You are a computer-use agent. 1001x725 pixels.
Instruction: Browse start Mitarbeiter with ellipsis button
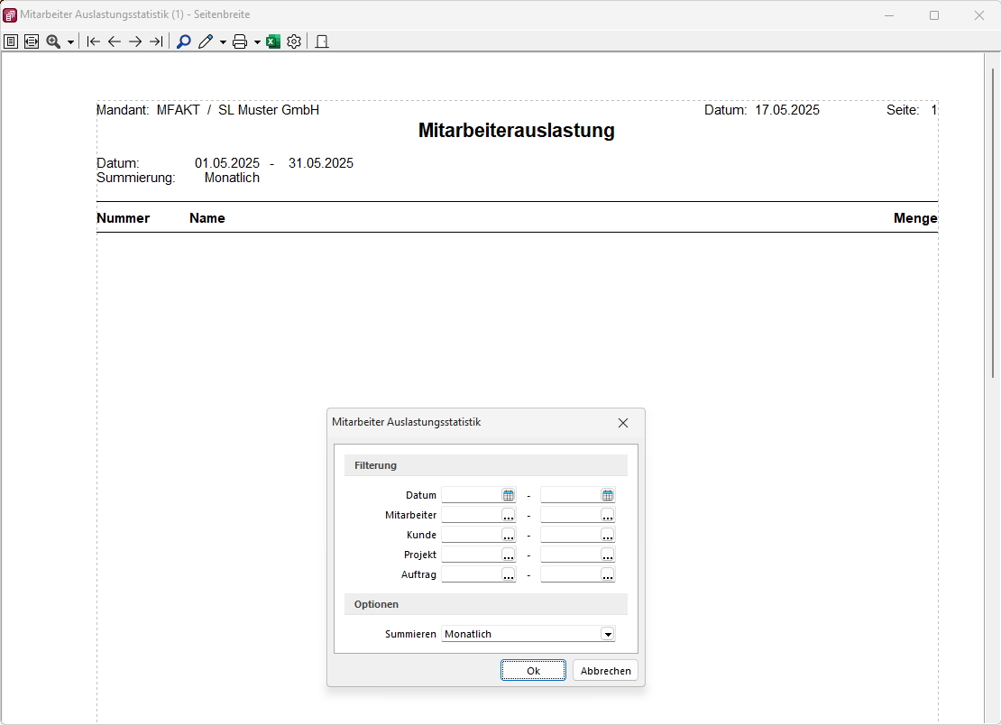click(509, 515)
